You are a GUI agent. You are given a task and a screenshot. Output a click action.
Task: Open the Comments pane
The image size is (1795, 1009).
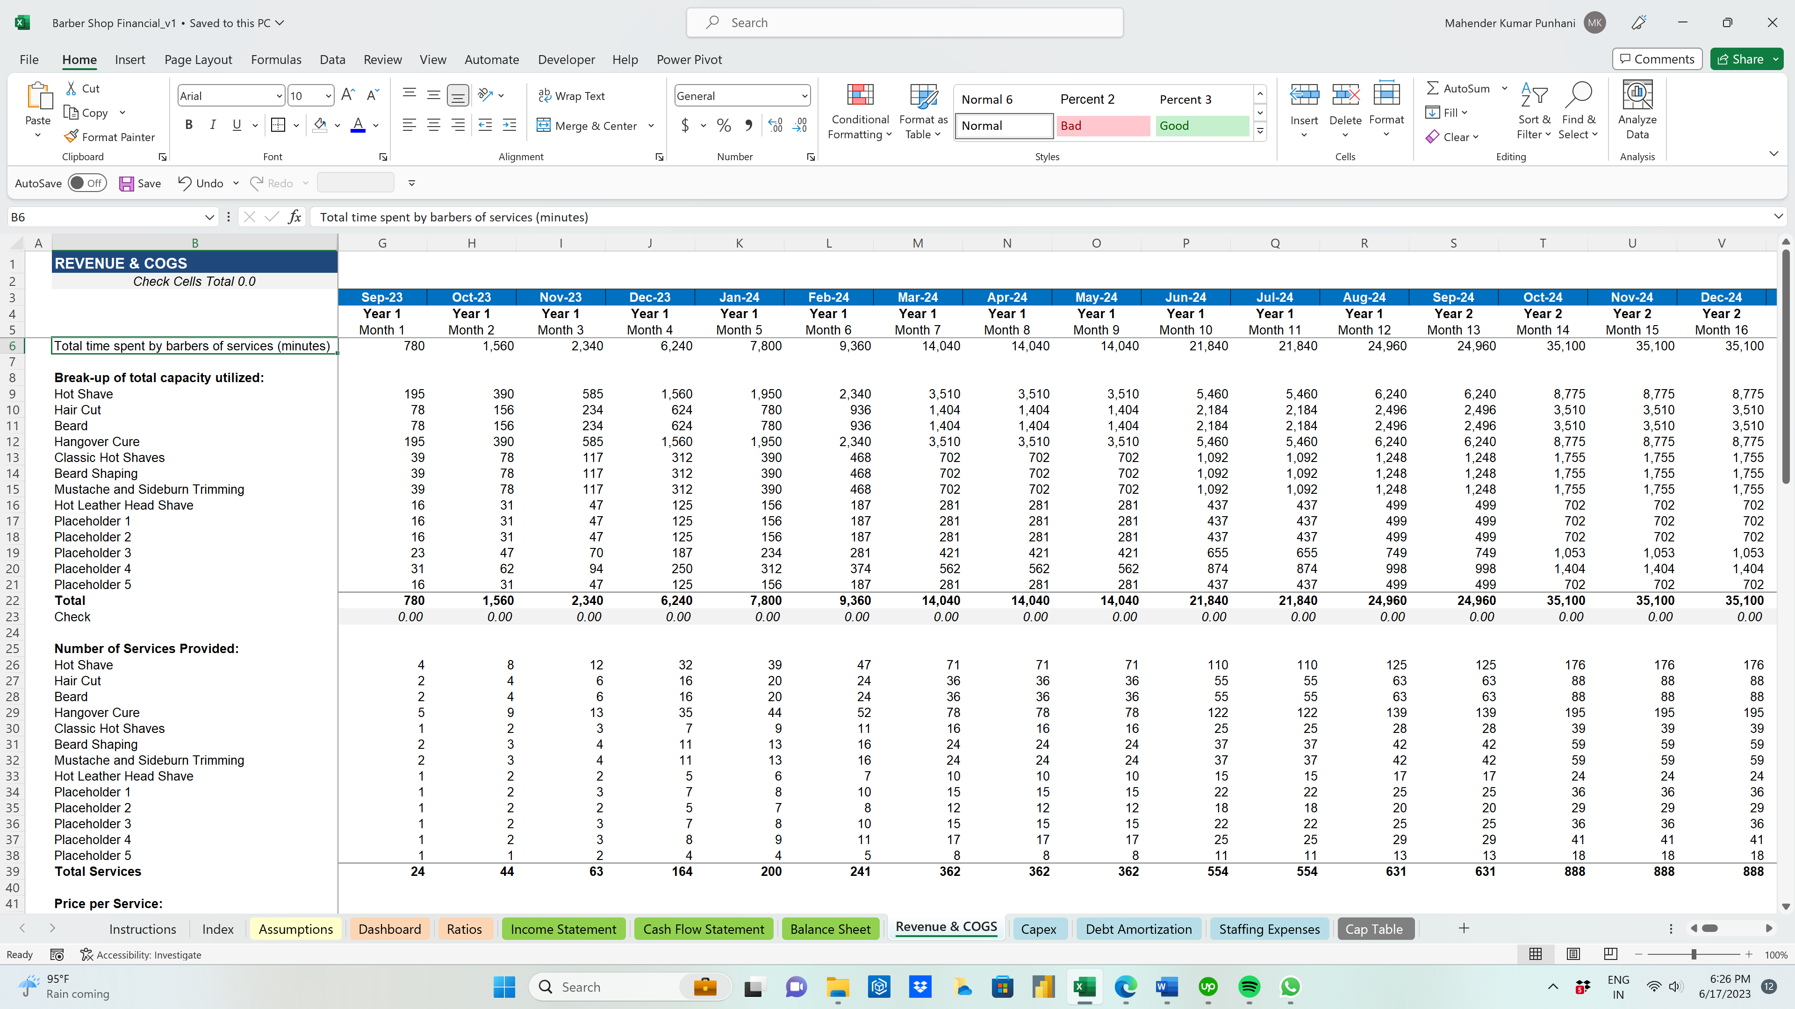pyautogui.click(x=1656, y=58)
